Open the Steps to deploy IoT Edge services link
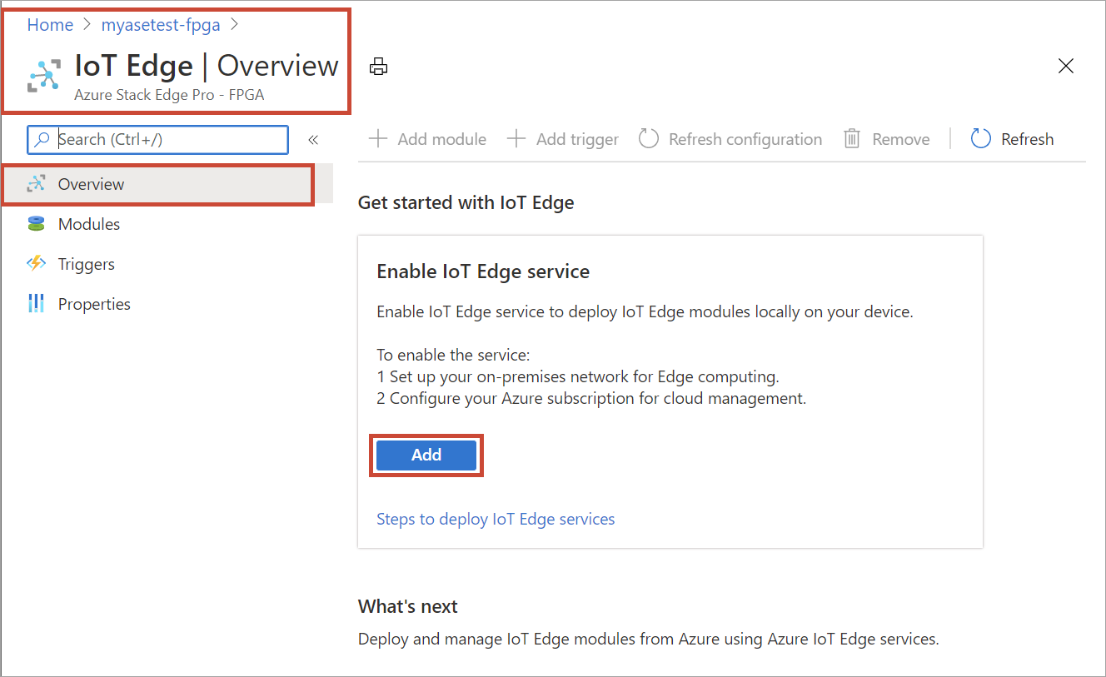 tap(496, 519)
